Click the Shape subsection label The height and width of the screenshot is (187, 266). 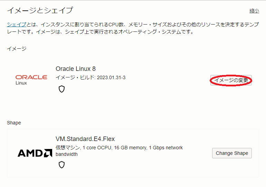14,123
